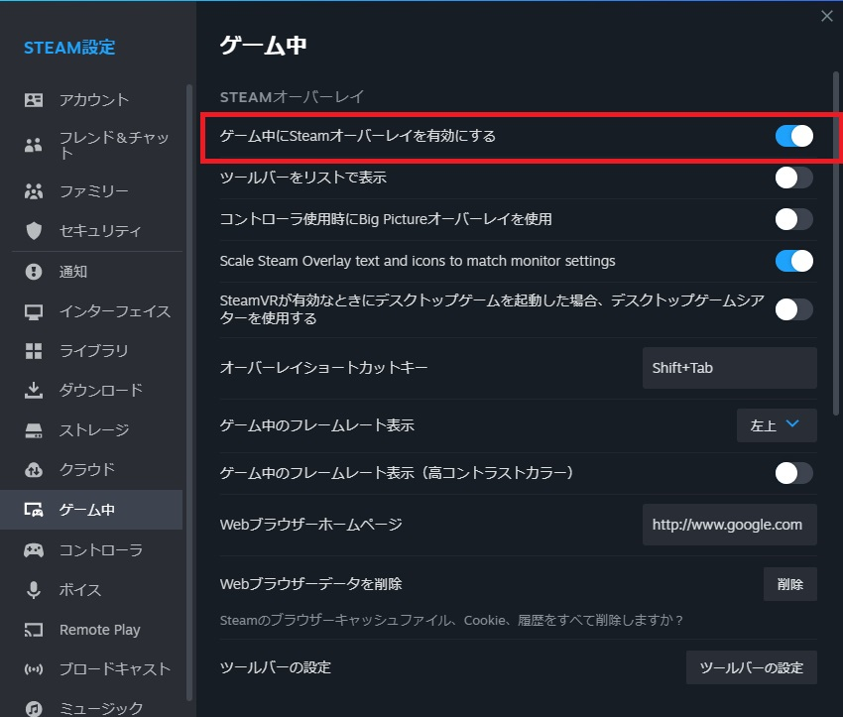Enable ツールバーをリストで表示 toggle
843x717 pixels.
pyautogui.click(x=793, y=178)
